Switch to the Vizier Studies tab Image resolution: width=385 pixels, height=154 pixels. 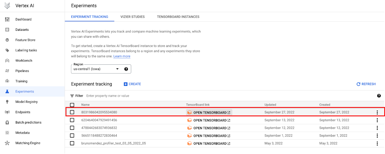click(x=132, y=17)
